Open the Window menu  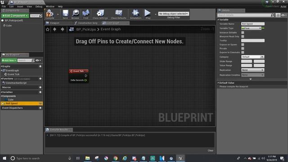click(x=50, y=6)
